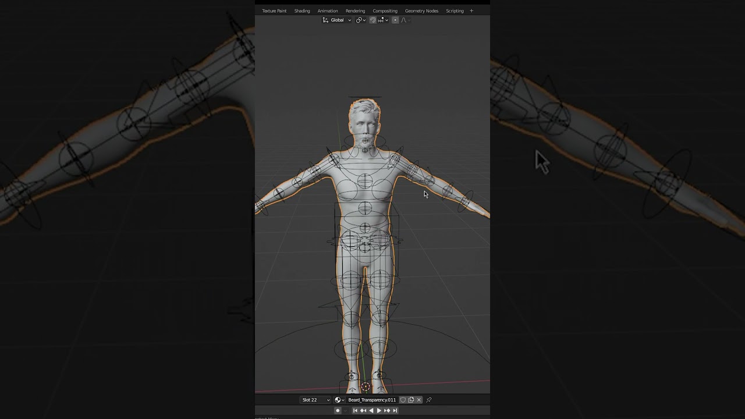Open the Geometry Nodes workspace tab
This screenshot has height=419, width=745.
pos(421,10)
